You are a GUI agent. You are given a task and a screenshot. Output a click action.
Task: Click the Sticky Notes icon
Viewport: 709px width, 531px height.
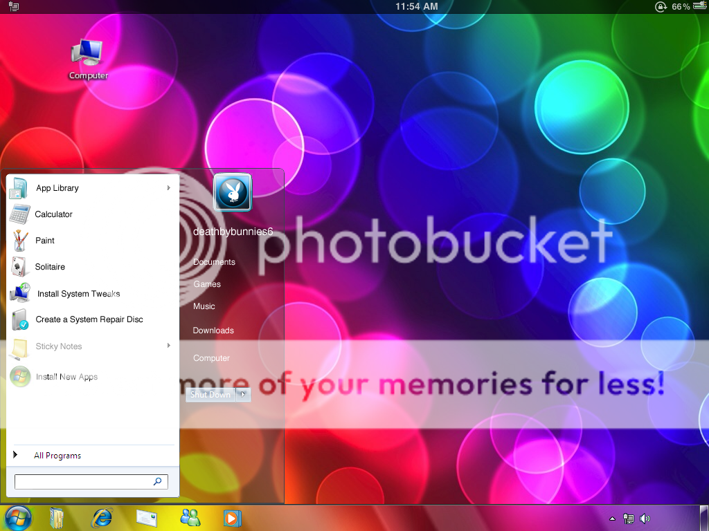click(x=19, y=348)
